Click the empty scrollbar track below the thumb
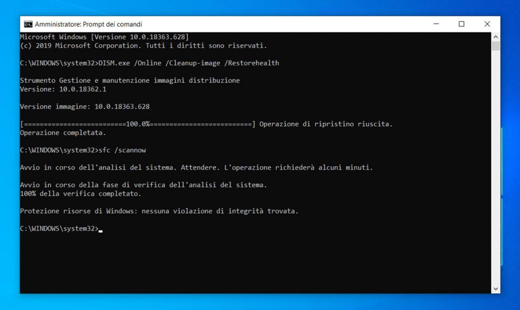 (496, 167)
